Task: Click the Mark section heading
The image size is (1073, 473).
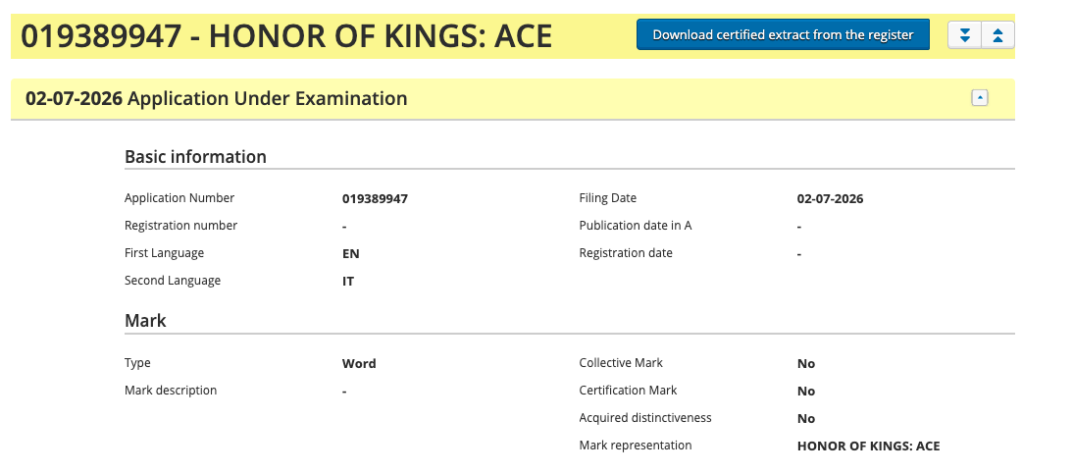Action: point(145,320)
